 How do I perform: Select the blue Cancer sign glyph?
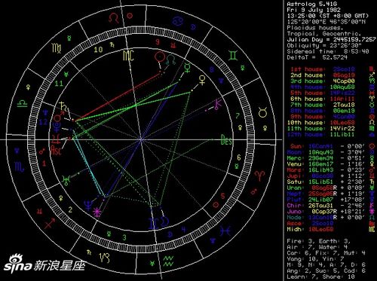[178, 22]
